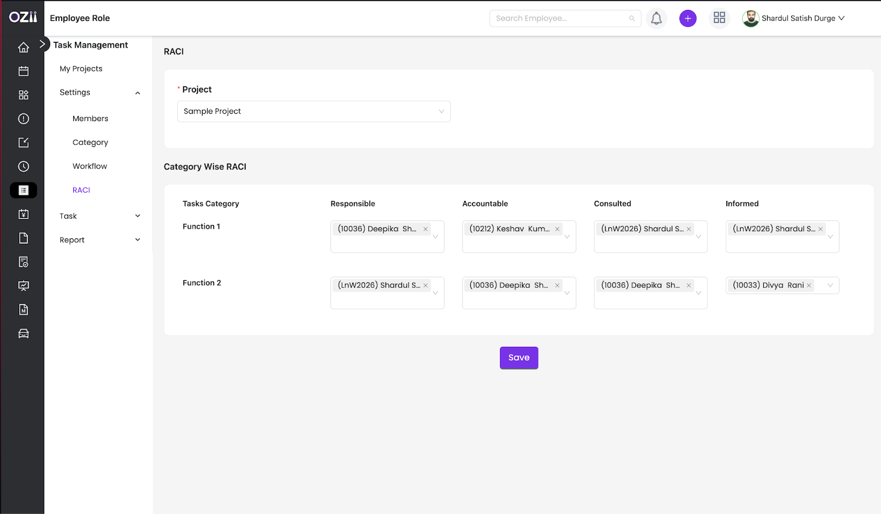Click the home icon in the sidebar
Image resolution: width=881 pixels, height=514 pixels.
pyautogui.click(x=23, y=47)
